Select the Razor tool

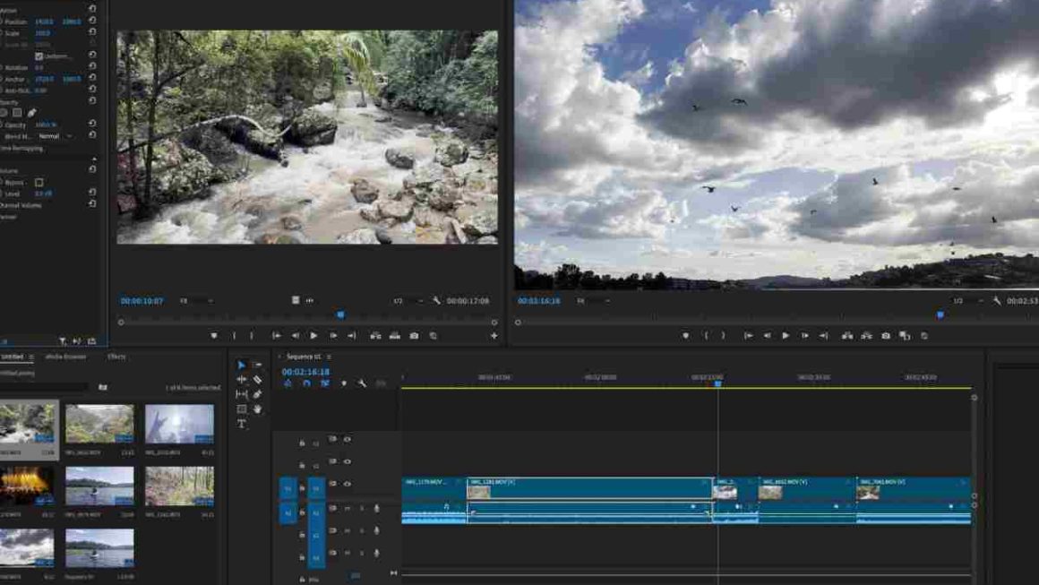[x=257, y=380]
